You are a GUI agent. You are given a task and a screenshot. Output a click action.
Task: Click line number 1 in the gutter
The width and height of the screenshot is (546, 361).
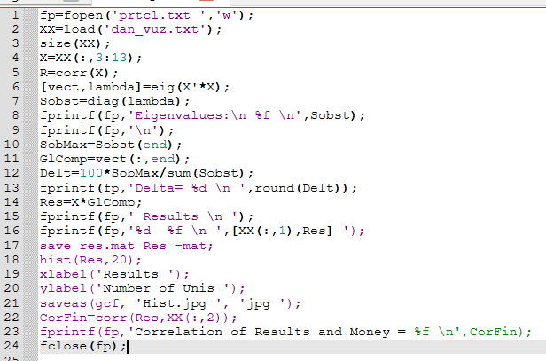[x=14, y=16]
